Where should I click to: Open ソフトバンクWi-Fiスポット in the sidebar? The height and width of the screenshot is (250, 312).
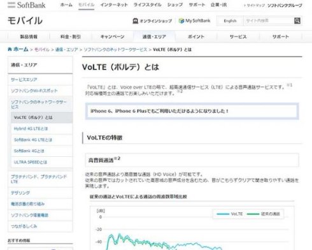tap(40, 91)
